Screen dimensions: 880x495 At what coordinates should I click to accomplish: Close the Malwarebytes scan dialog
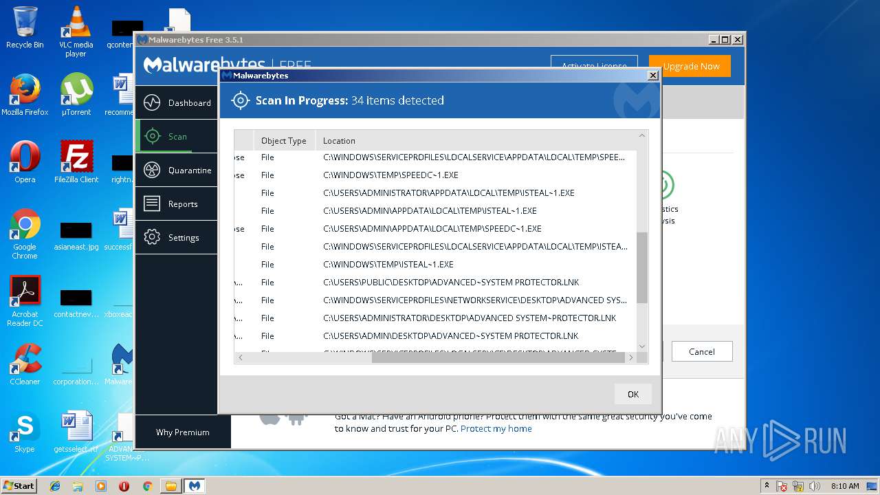click(x=652, y=76)
